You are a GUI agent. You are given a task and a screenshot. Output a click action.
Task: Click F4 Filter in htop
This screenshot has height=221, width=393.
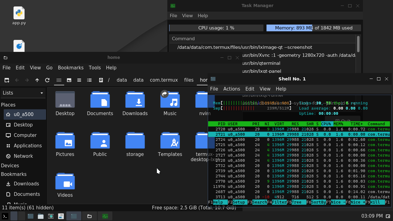point(277,202)
